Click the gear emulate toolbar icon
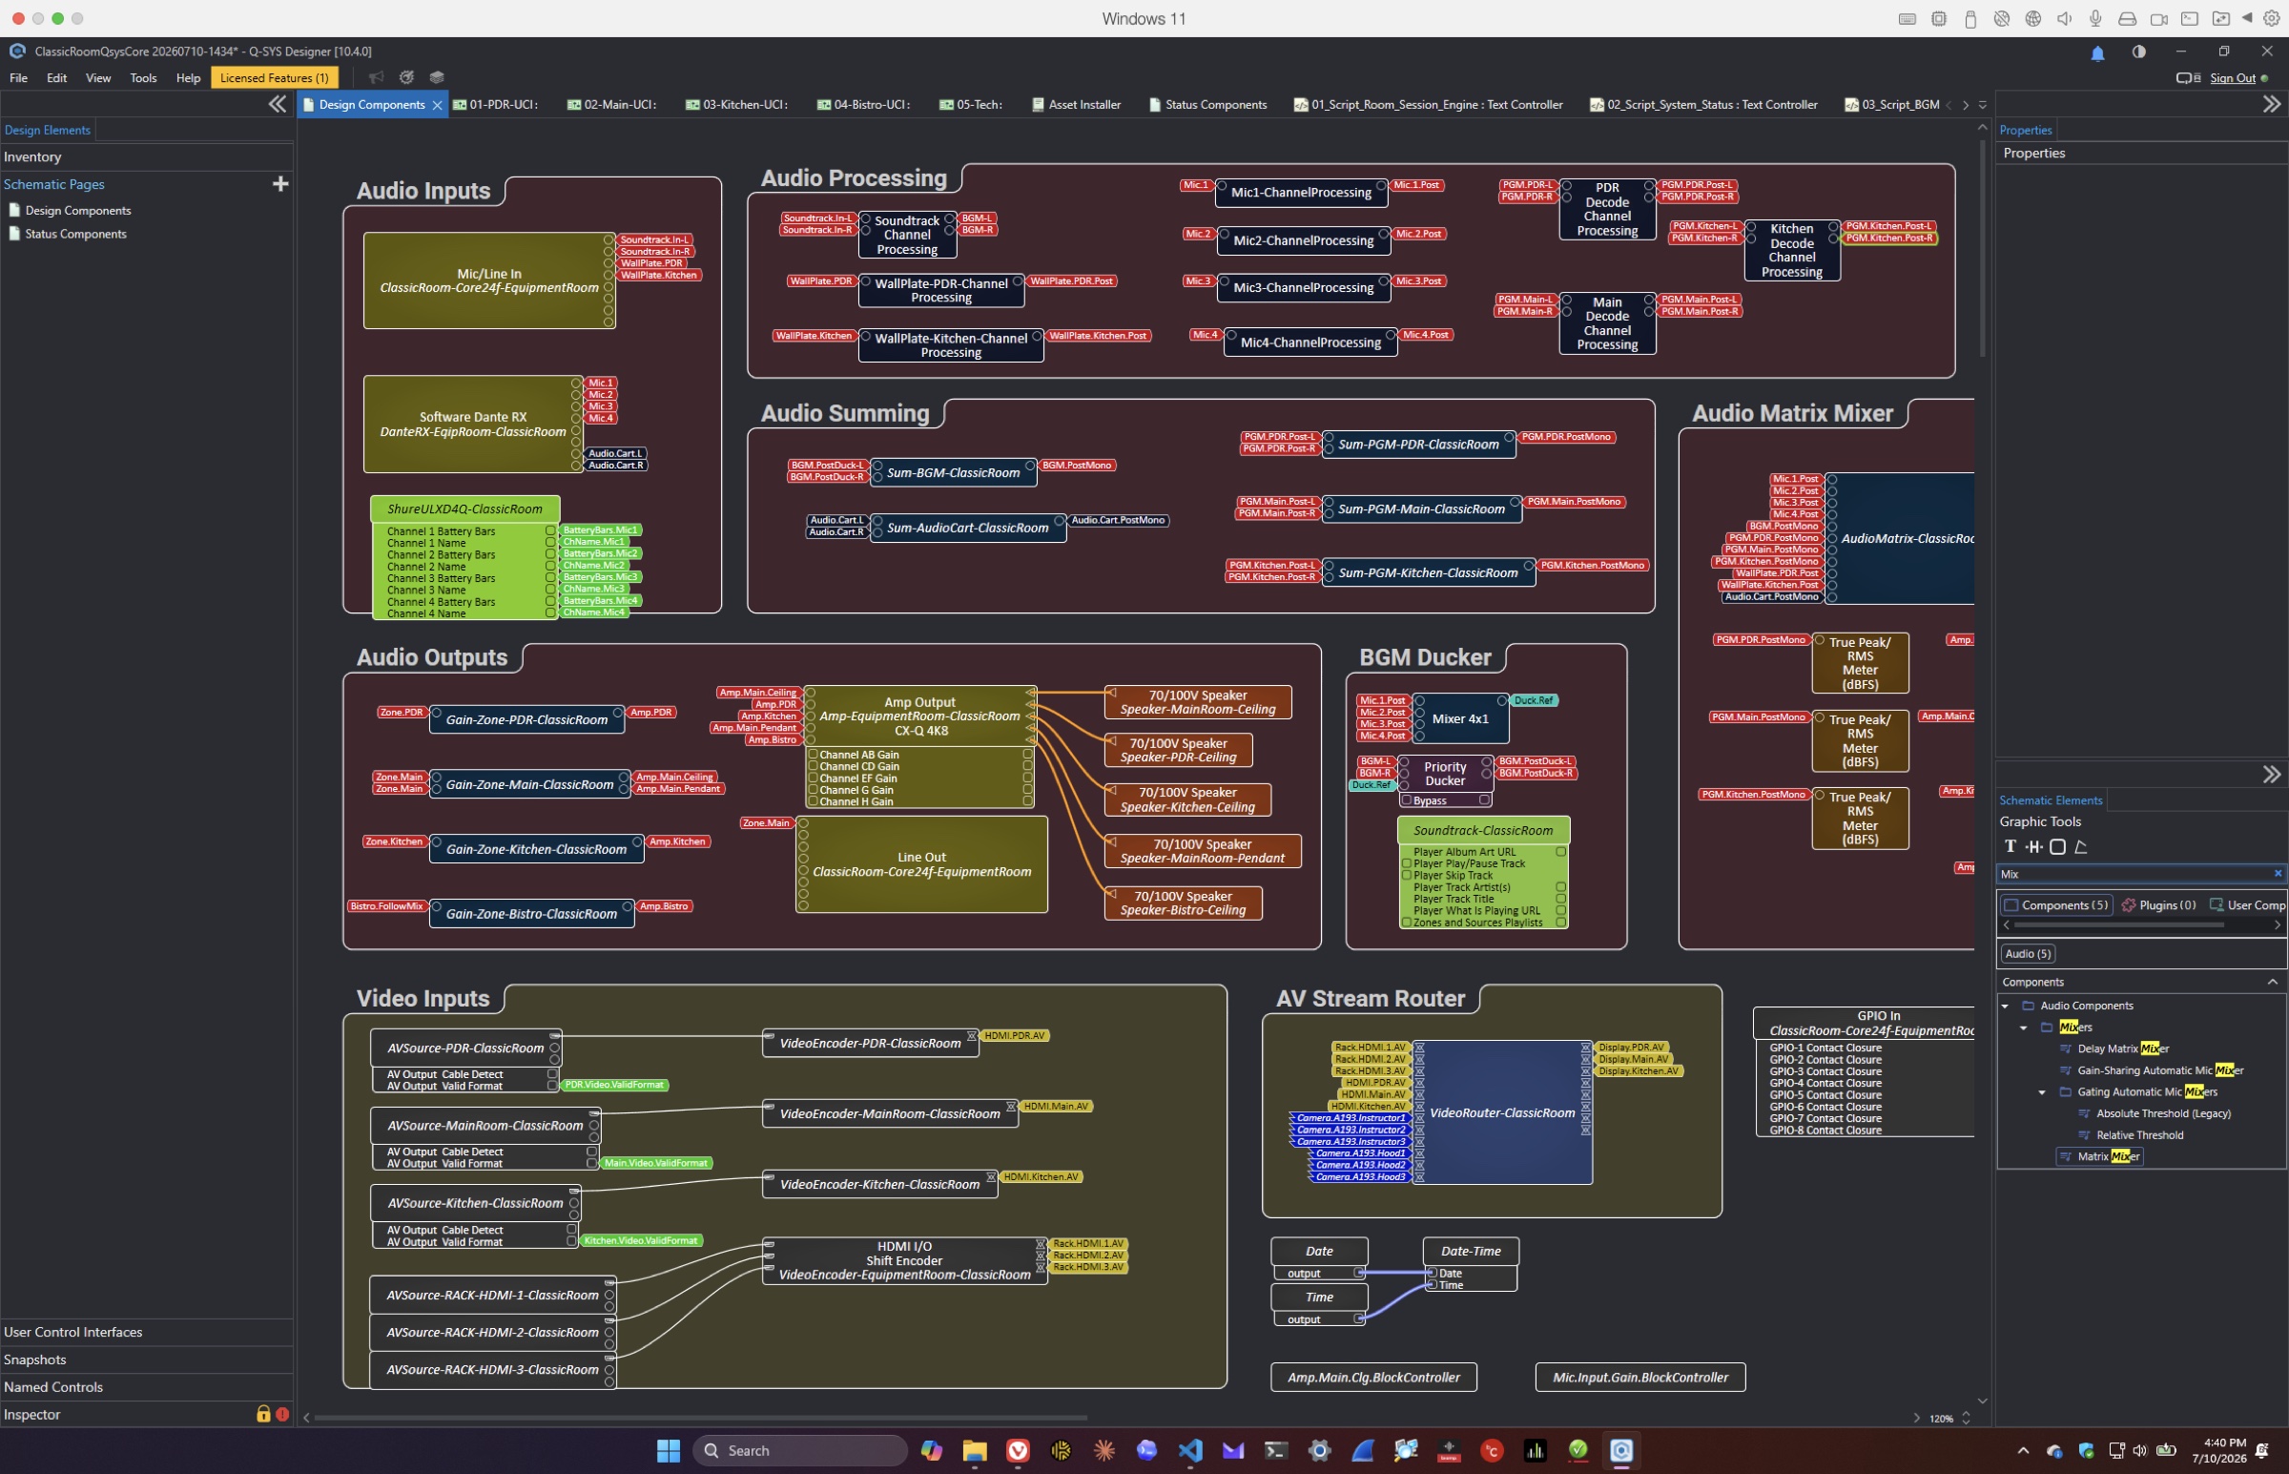The image size is (2289, 1474). 406,77
